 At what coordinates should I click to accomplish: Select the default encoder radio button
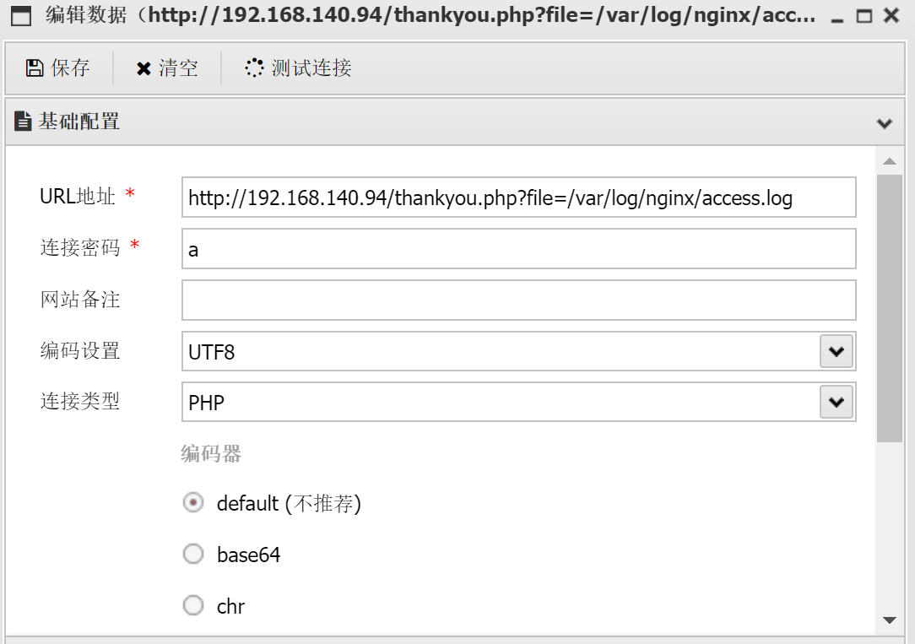click(x=193, y=503)
